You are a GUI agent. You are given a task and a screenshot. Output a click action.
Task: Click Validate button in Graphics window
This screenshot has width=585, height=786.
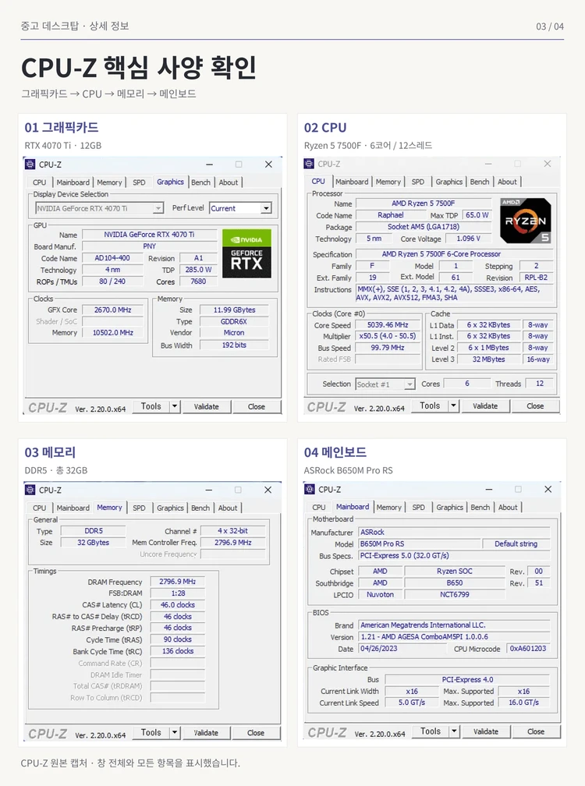pos(206,406)
